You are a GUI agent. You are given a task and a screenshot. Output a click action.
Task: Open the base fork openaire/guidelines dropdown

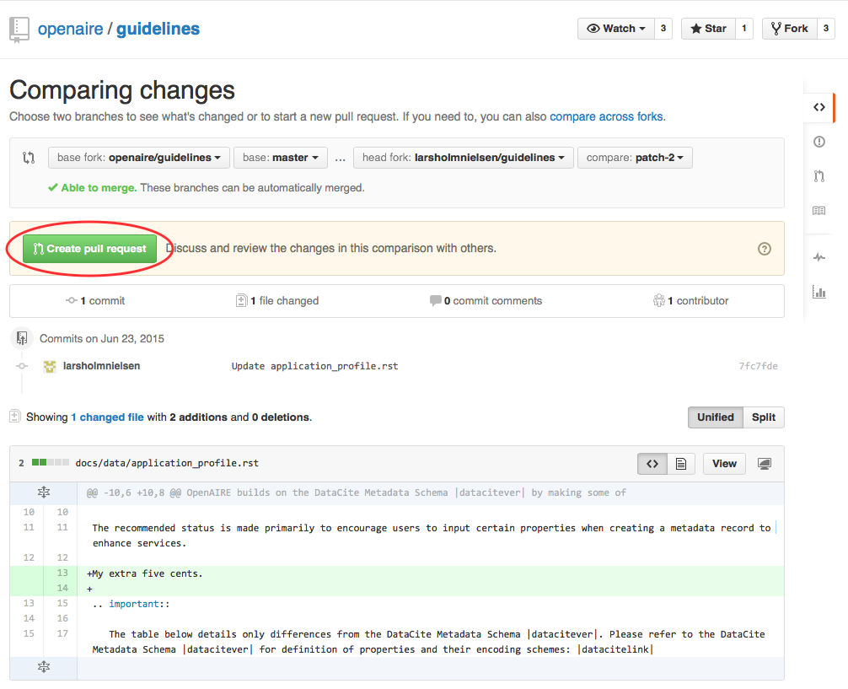tap(139, 158)
